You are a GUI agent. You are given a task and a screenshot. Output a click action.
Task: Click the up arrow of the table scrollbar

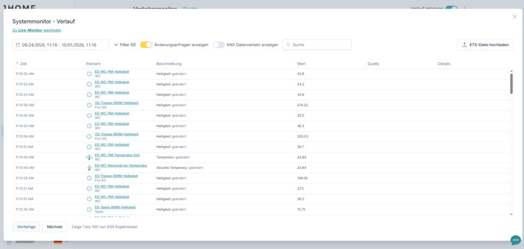pos(511,71)
